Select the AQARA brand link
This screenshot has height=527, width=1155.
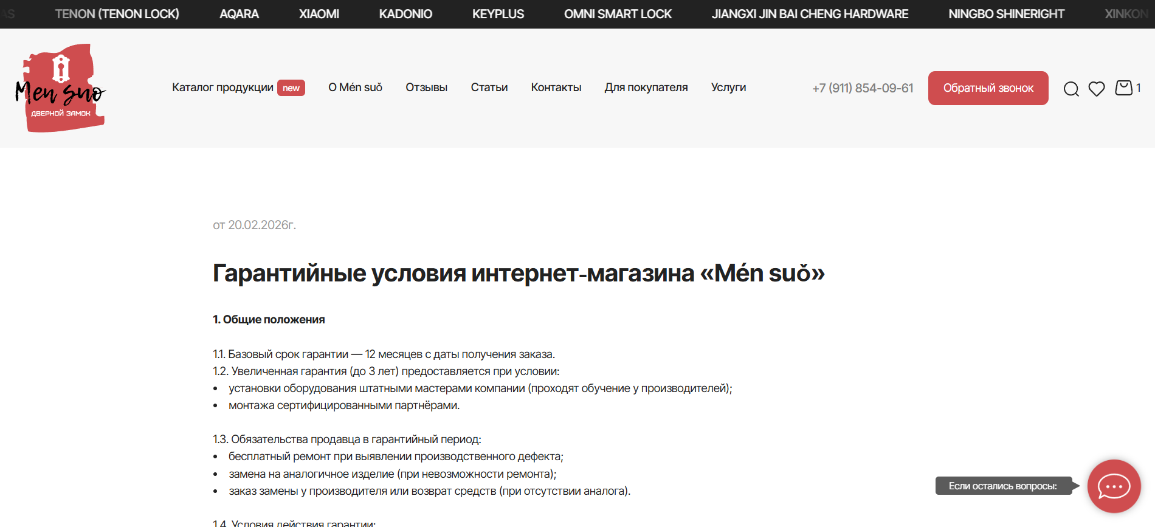click(239, 14)
